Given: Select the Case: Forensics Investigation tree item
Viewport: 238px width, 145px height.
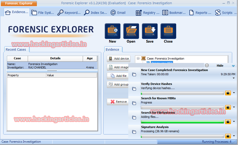Looking at the screenshot, I should tap(165, 59).
